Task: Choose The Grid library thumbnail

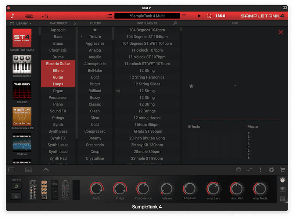Action: click(x=22, y=90)
